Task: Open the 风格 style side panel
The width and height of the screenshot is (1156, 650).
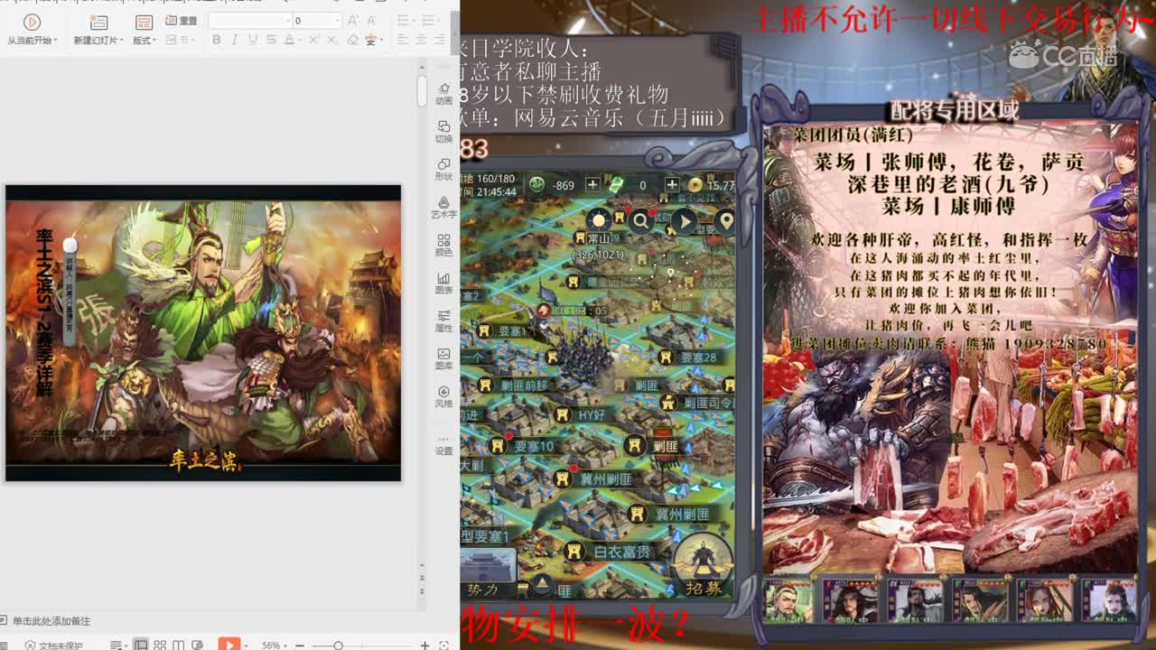Action: tap(443, 397)
